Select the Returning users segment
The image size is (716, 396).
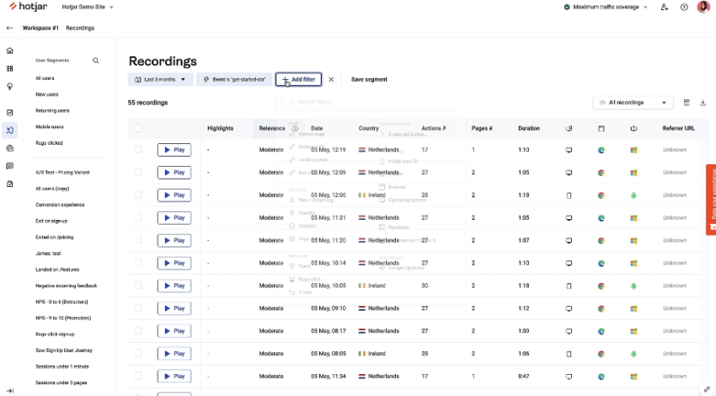click(52, 110)
